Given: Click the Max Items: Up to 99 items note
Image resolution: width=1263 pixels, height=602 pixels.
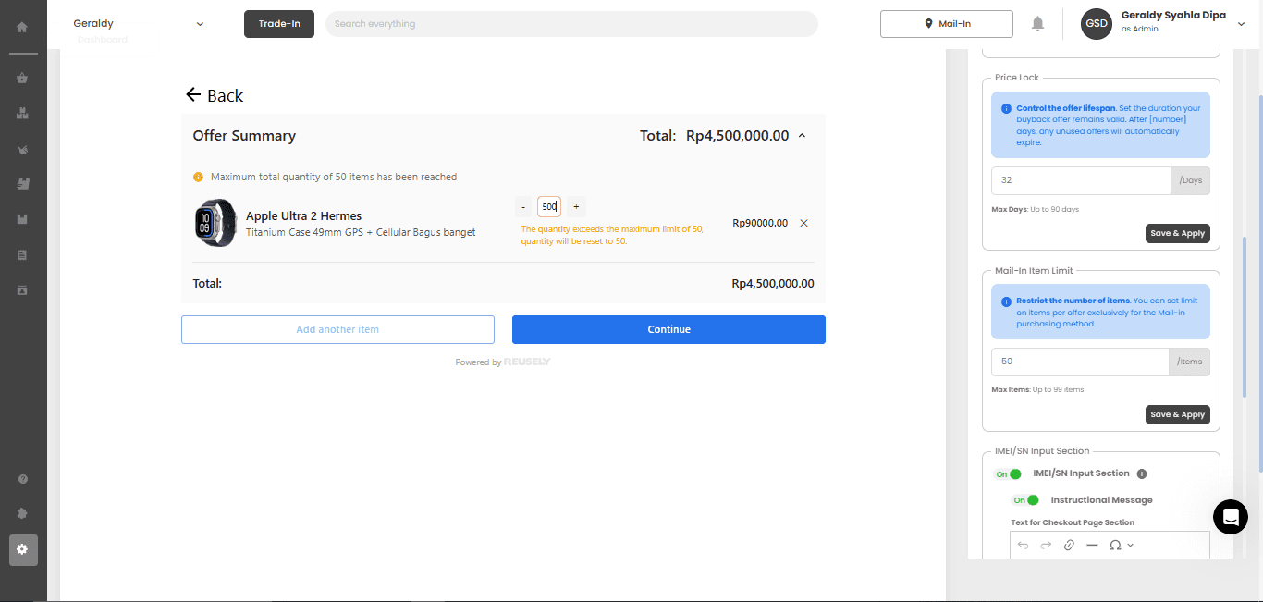Looking at the screenshot, I should click(1037, 390).
